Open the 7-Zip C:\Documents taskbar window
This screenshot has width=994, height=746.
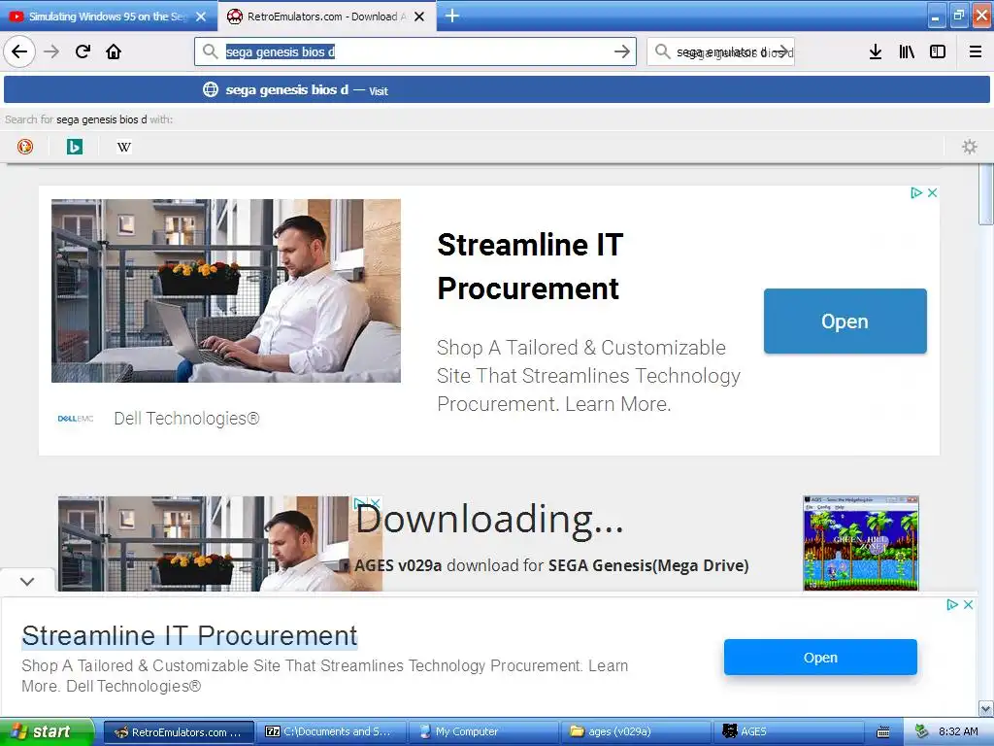(x=331, y=731)
